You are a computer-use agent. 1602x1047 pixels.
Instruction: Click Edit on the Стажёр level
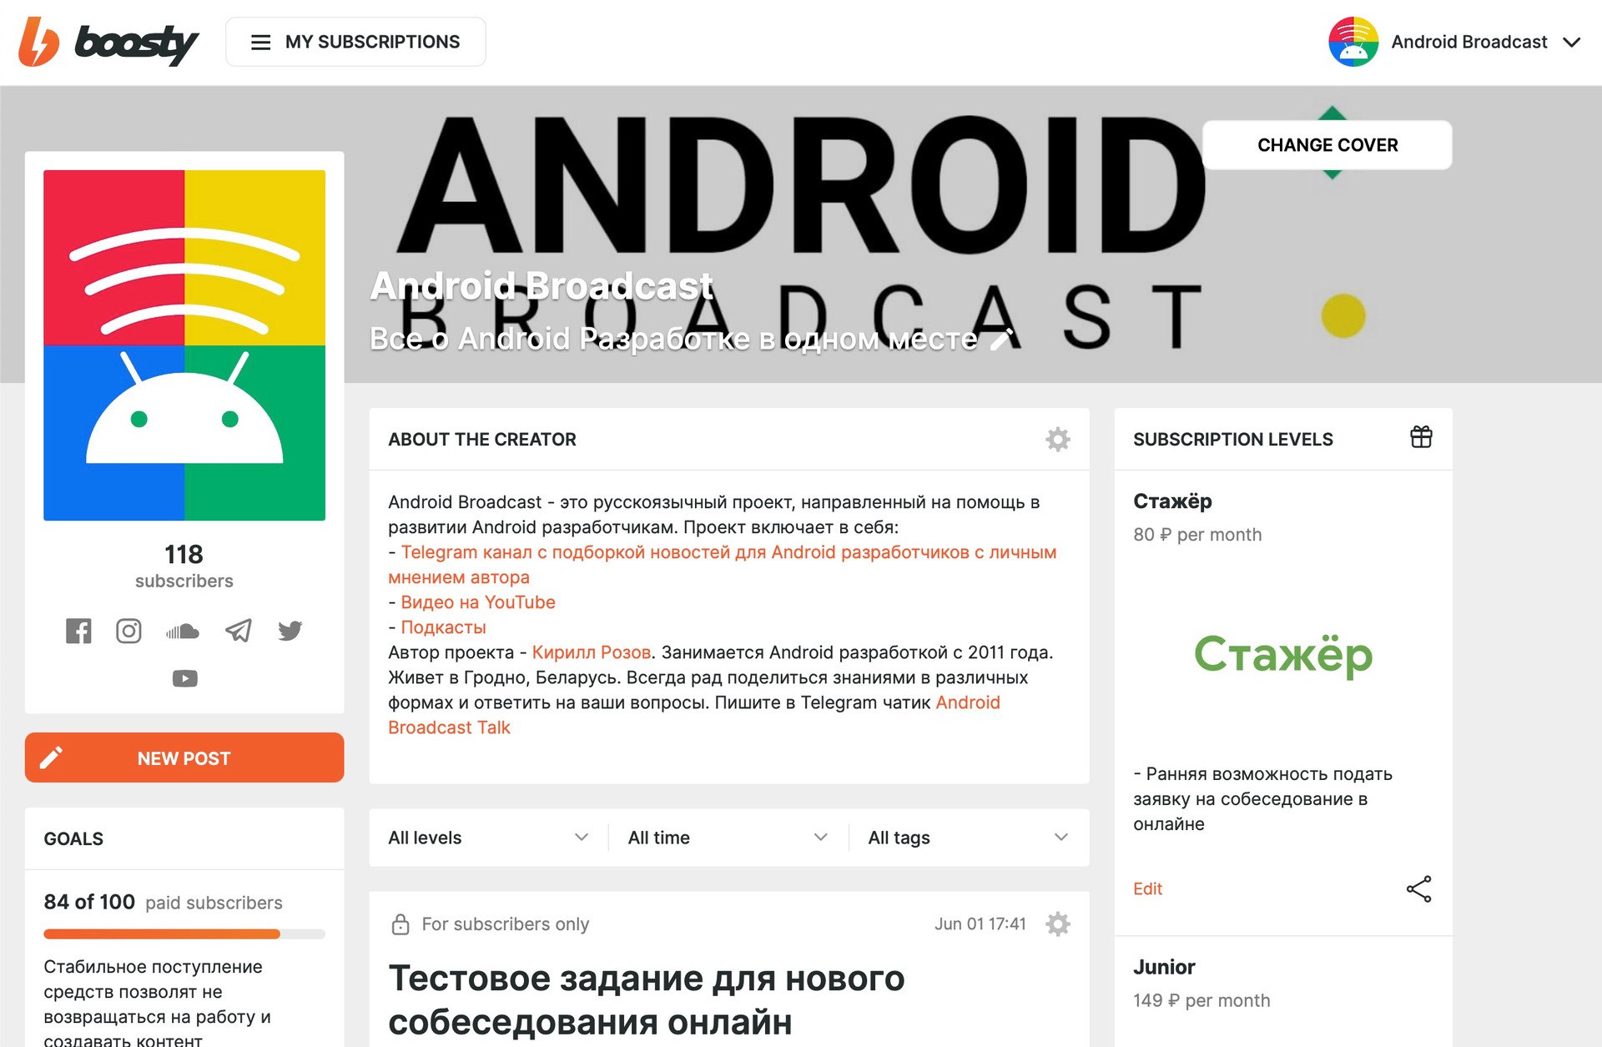(x=1147, y=889)
